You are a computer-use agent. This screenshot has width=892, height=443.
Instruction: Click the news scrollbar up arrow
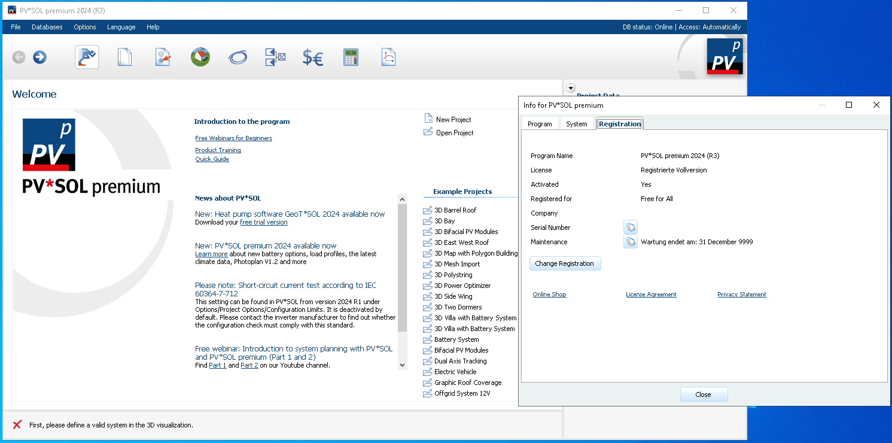(402, 199)
